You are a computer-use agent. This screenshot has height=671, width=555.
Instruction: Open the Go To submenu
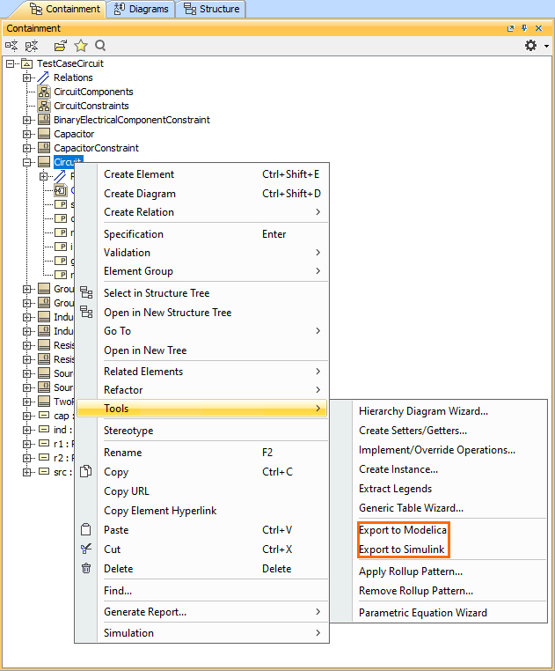(x=201, y=331)
